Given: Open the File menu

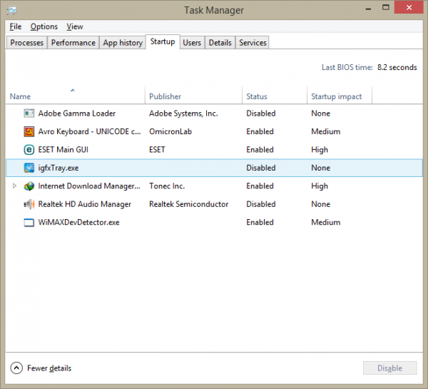Looking at the screenshot, I should 16,26.
